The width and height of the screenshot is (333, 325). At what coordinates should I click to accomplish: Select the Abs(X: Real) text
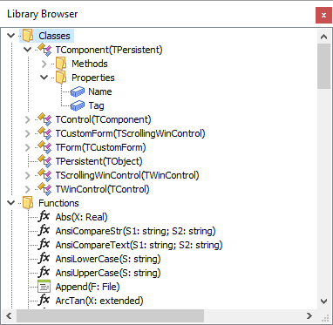point(82,217)
